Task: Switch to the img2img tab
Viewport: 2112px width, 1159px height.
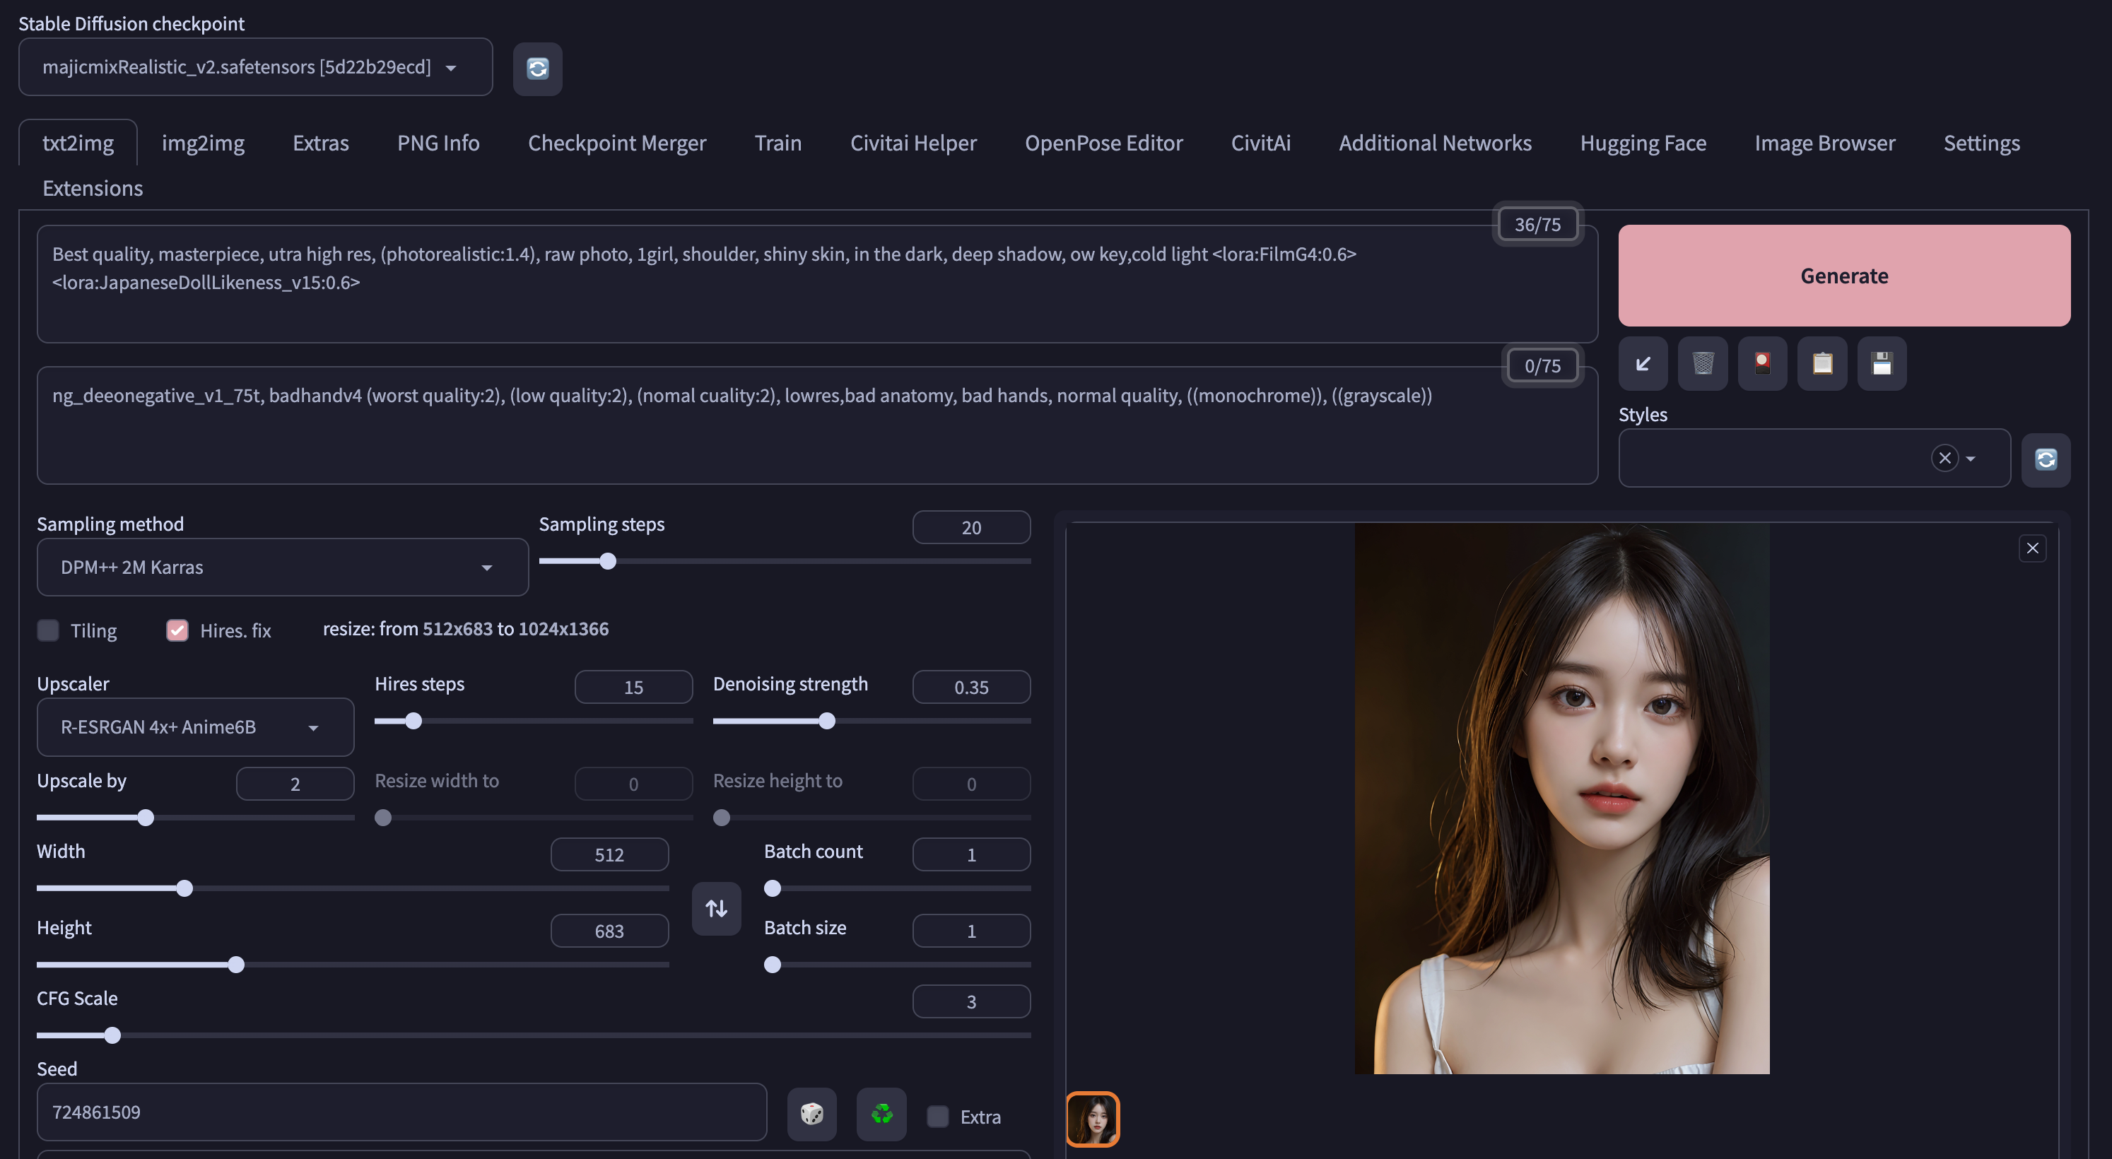Action: [203, 143]
